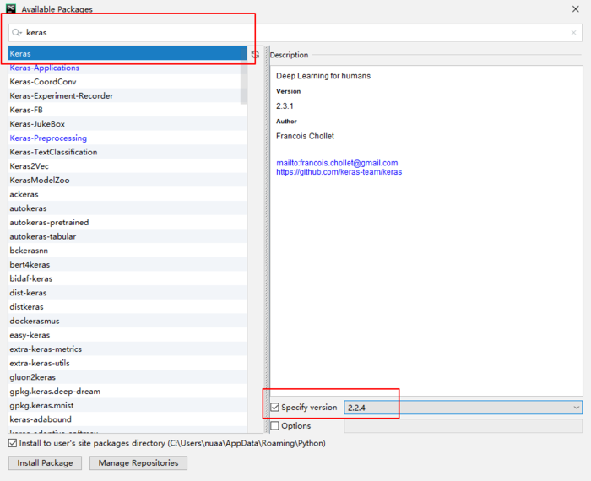
Task: Select the bidaf-keras package
Action: coord(127,278)
